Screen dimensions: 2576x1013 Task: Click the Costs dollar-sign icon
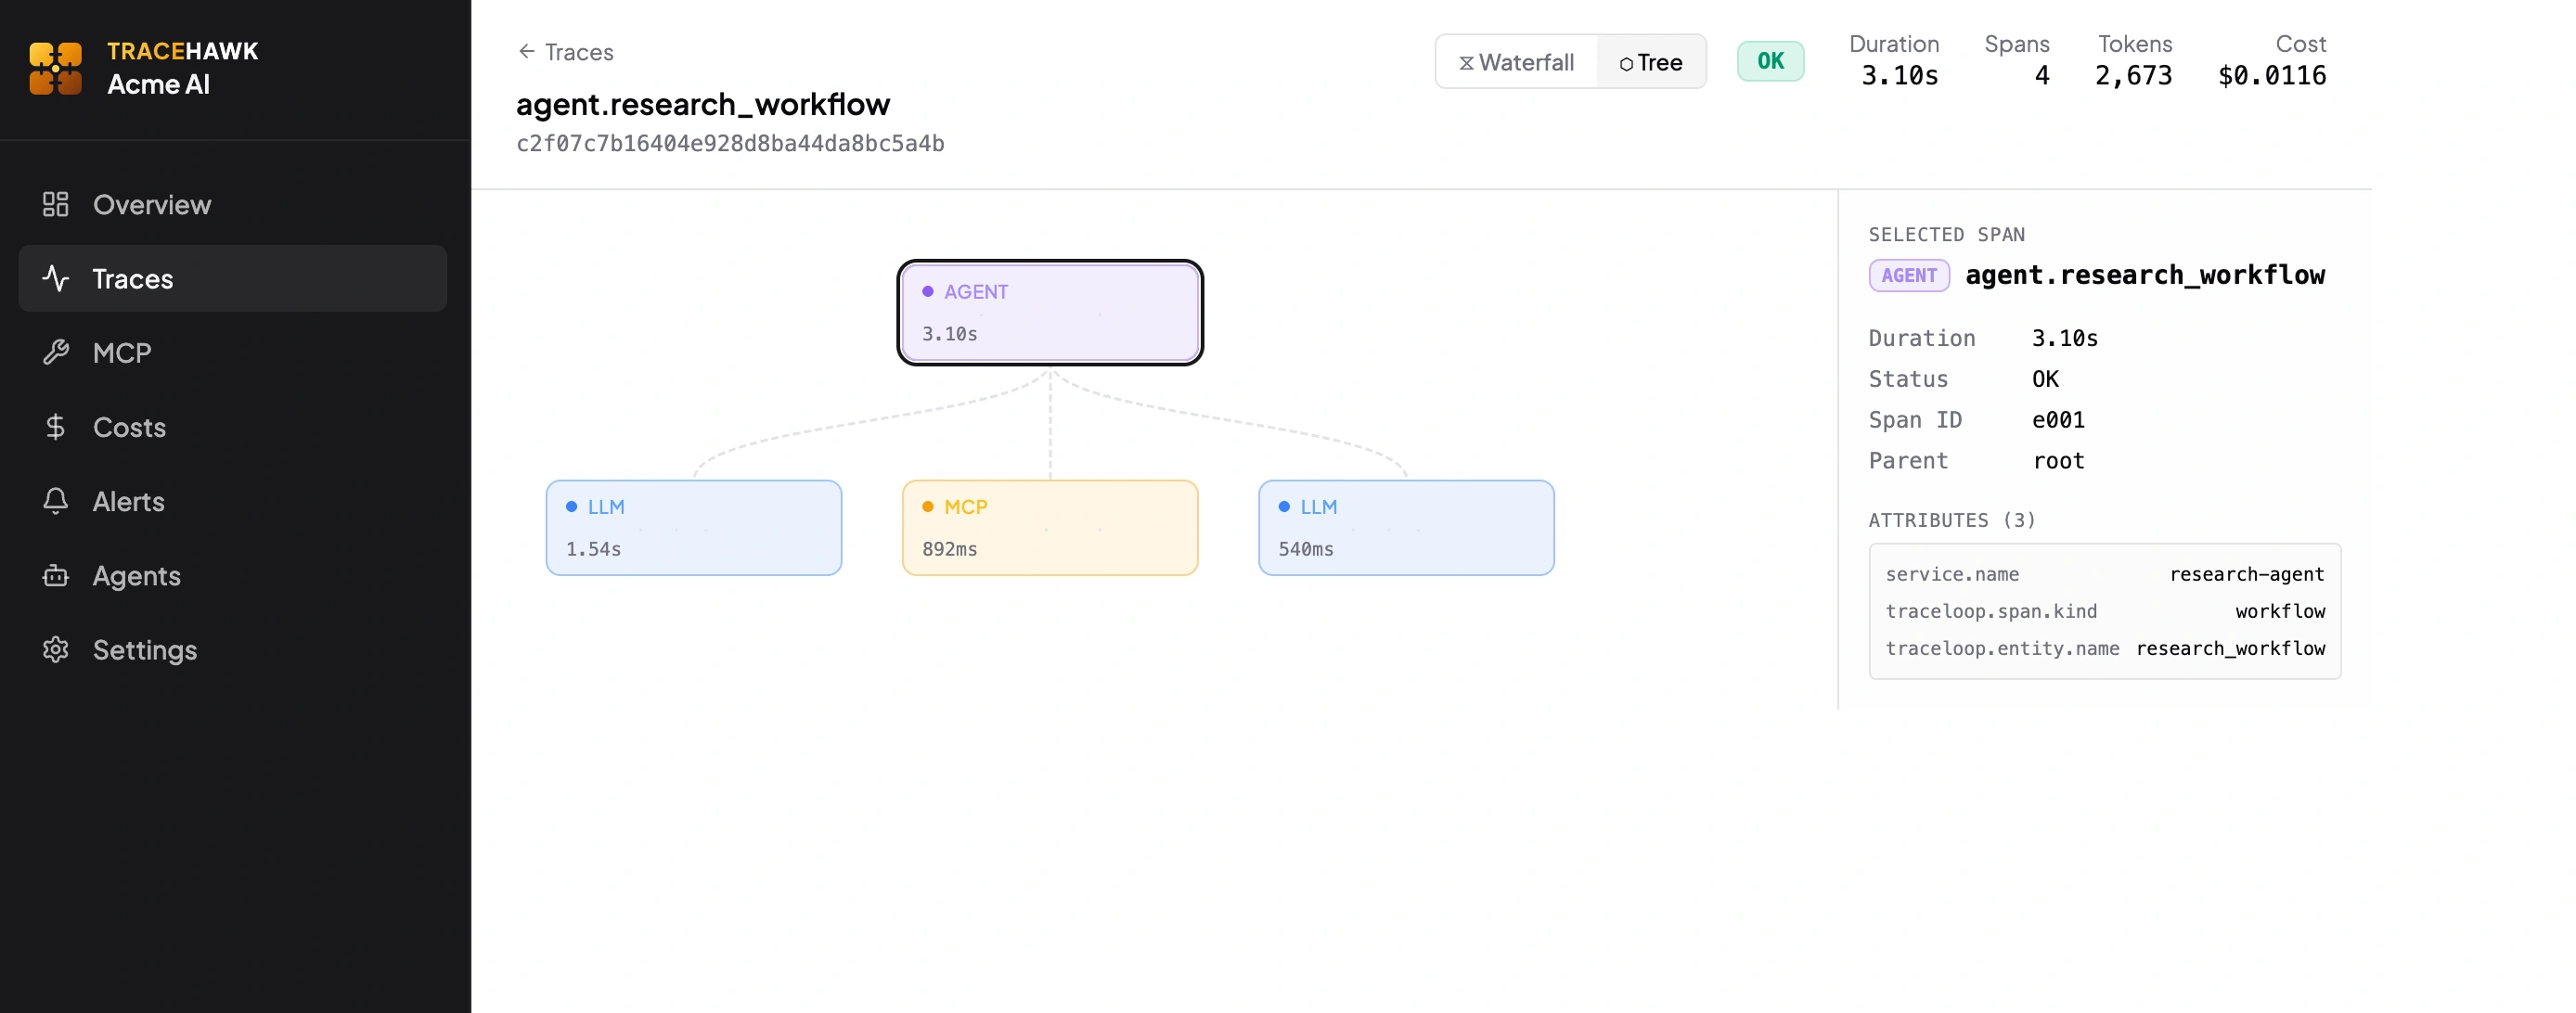(x=55, y=427)
